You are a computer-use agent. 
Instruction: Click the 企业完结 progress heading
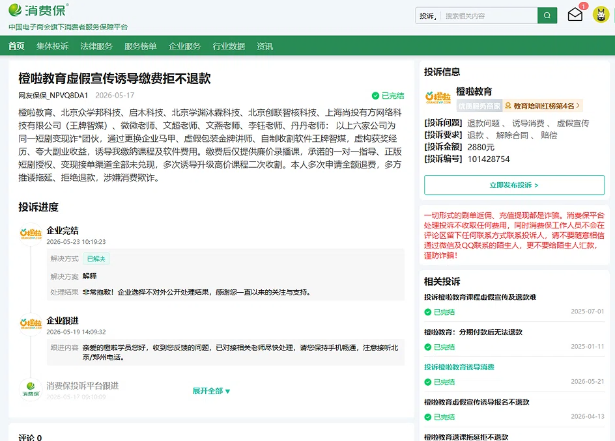(63, 231)
